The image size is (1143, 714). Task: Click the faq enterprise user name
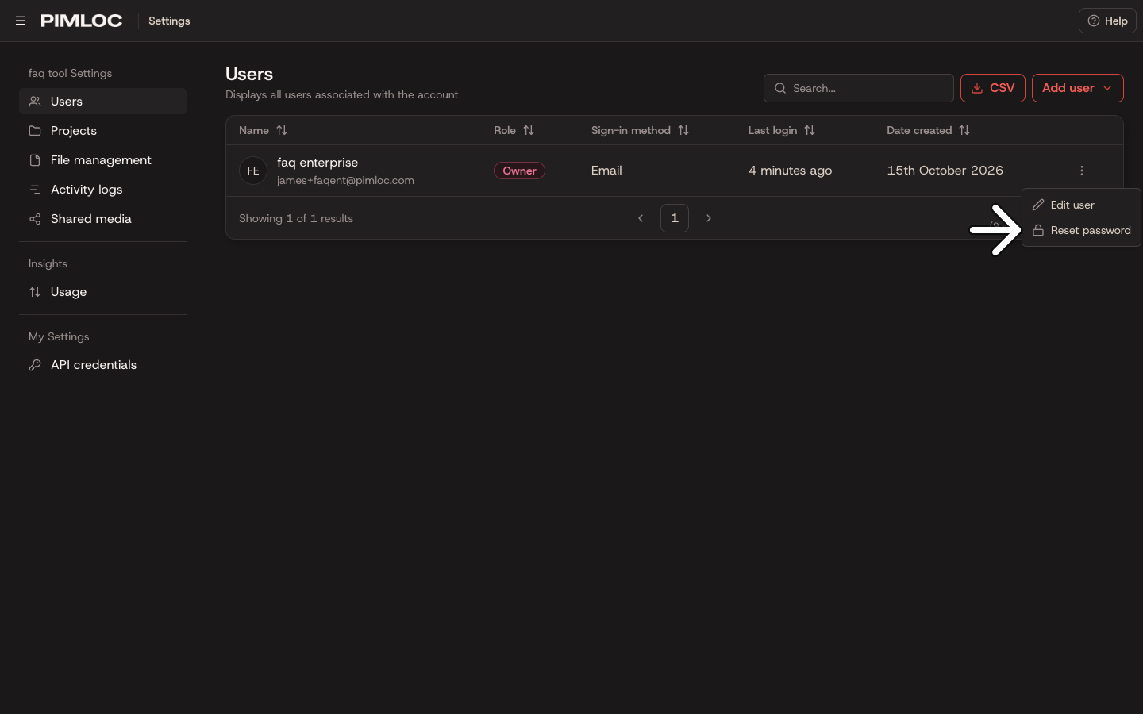(x=317, y=163)
